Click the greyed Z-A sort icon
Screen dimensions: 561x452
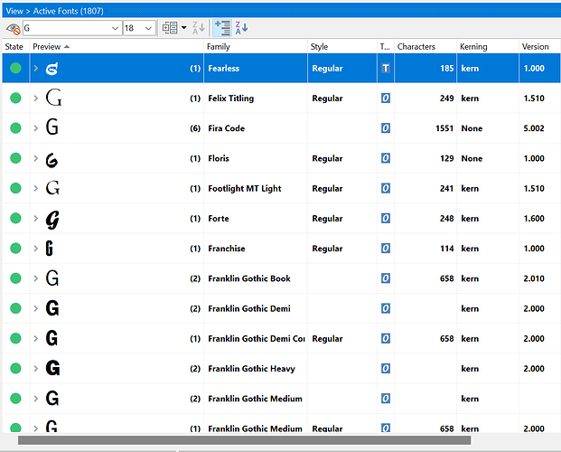[199, 28]
